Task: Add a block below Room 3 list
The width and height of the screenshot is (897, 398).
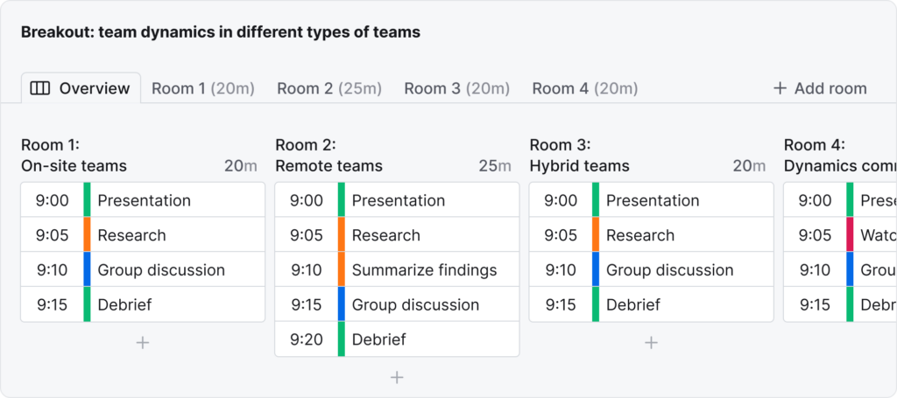Action: point(651,343)
